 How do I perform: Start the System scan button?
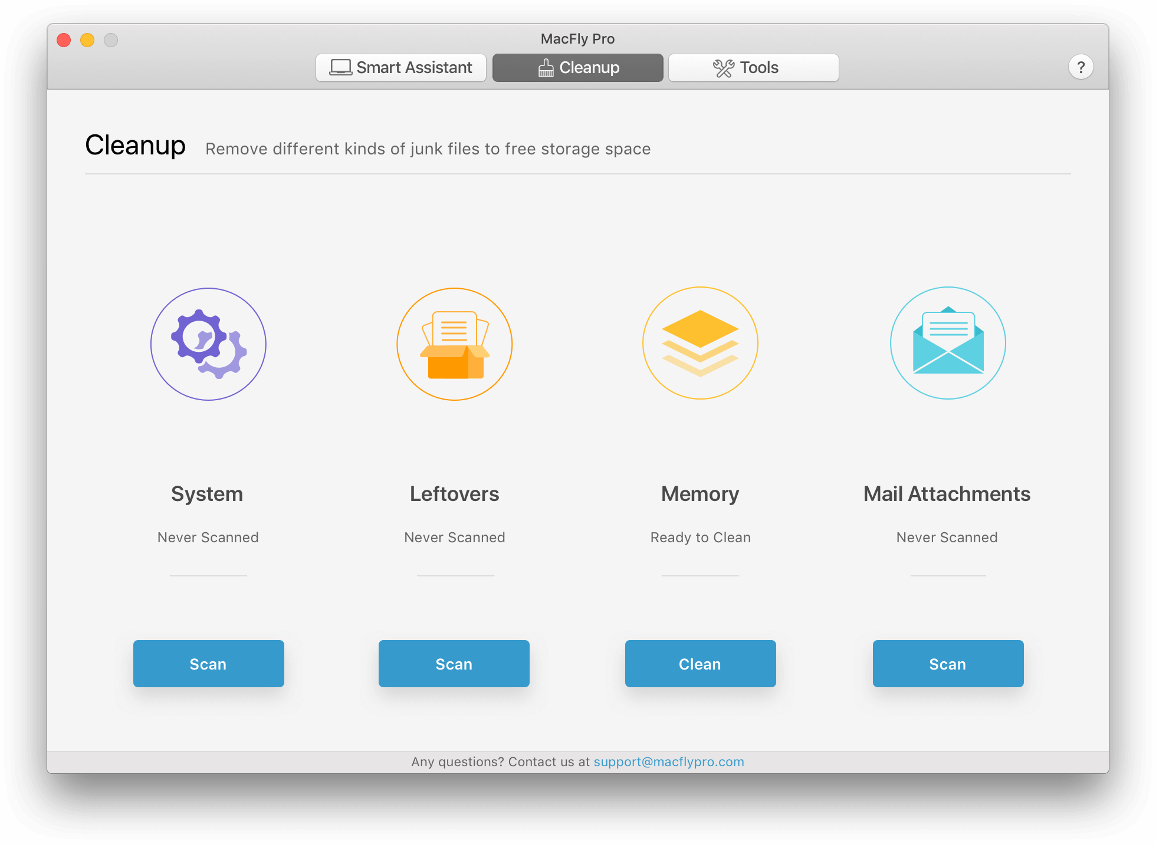[x=209, y=664]
